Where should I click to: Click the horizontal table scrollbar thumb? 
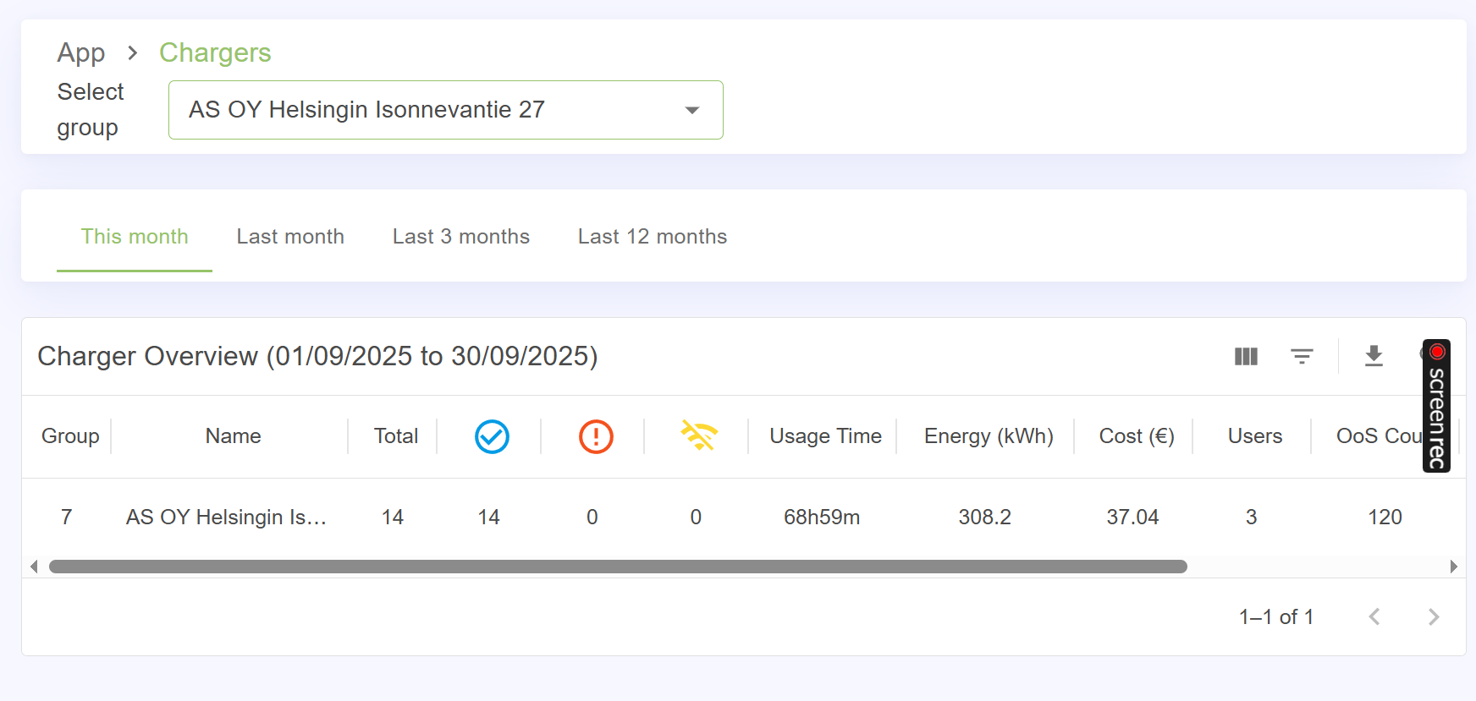618,567
